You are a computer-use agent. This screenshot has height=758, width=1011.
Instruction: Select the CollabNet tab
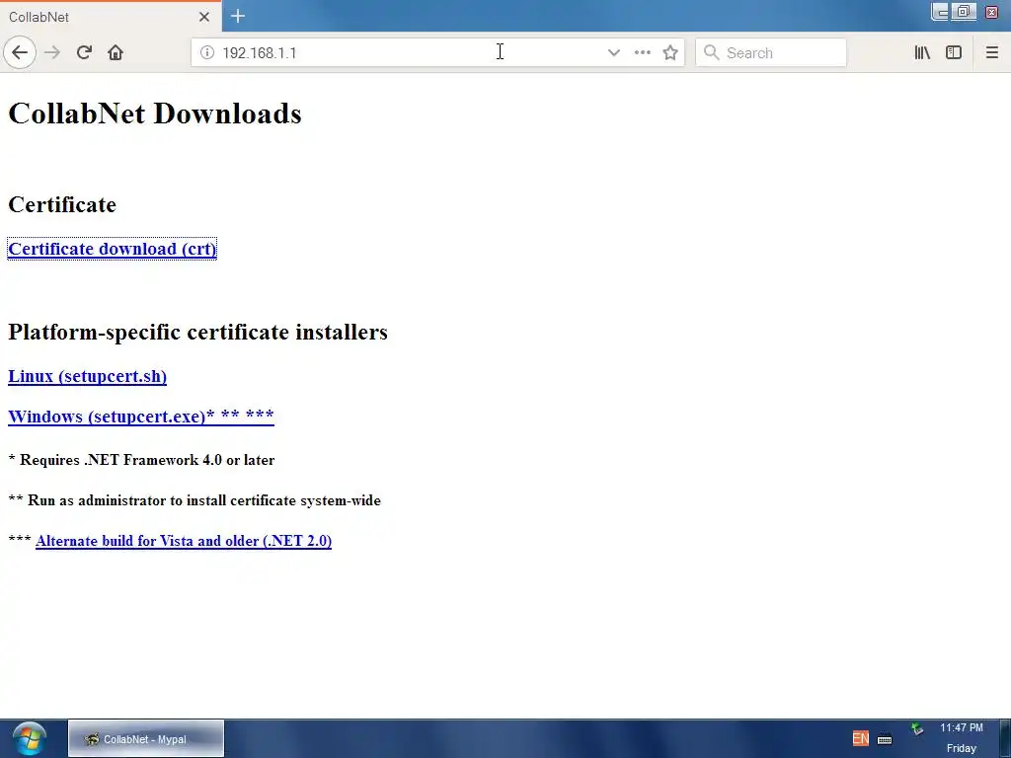[110, 17]
